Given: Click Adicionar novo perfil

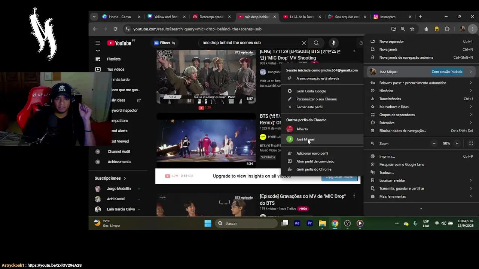Looking at the screenshot, I should pos(322,153).
